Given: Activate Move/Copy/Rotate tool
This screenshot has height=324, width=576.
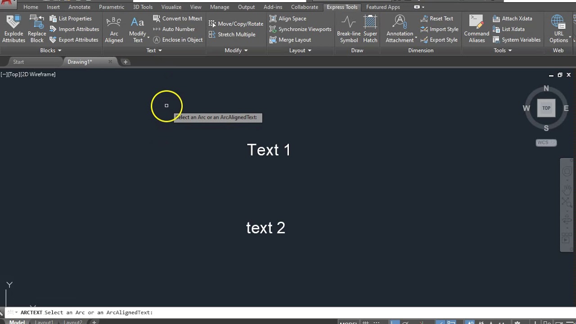Looking at the screenshot, I should [x=236, y=23].
